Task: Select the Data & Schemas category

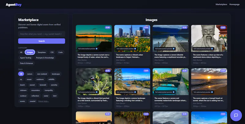Action: [26, 63]
